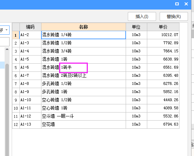Select code cell A1-5
194x156 pixels.
coord(30,59)
